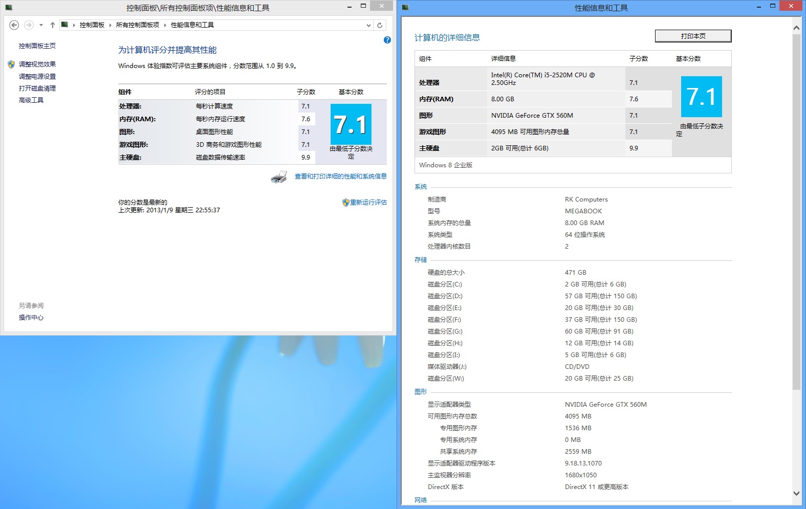Click the 7.1 base score tile in details window
Viewport: 806px width, 509px height.
click(702, 97)
